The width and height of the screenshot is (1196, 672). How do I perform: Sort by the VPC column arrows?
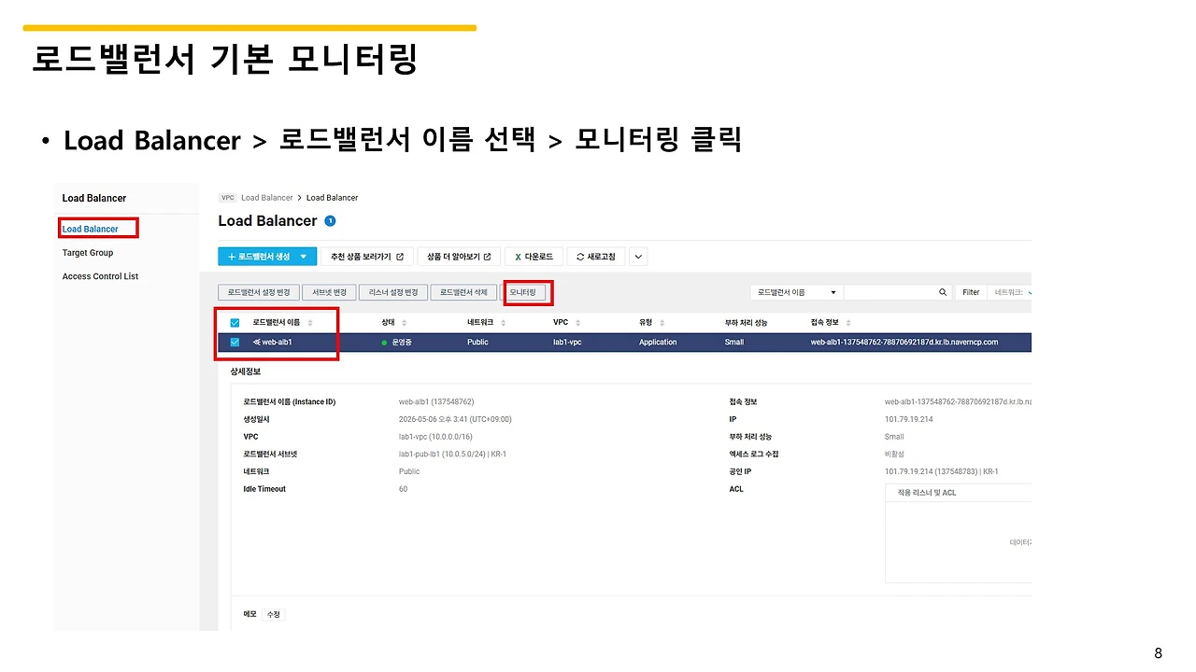point(577,323)
